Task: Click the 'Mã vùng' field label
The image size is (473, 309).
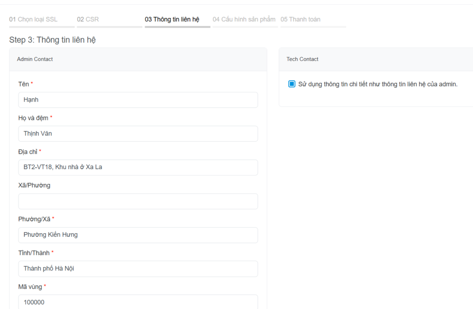Action: point(30,287)
